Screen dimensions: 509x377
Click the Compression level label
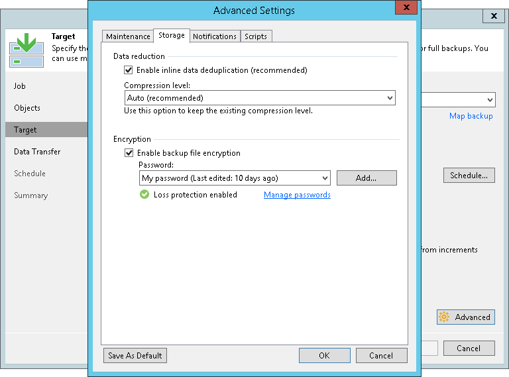click(x=157, y=85)
